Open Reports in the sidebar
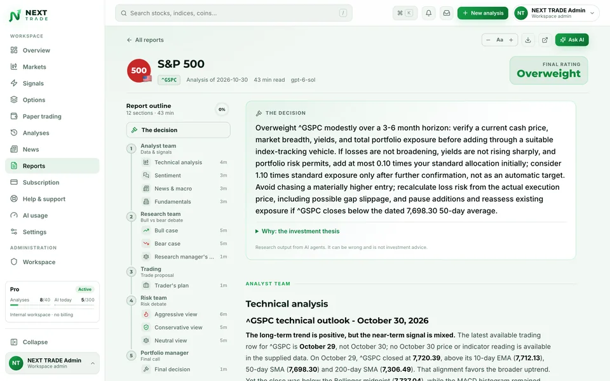The image size is (610, 381). point(52,166)
